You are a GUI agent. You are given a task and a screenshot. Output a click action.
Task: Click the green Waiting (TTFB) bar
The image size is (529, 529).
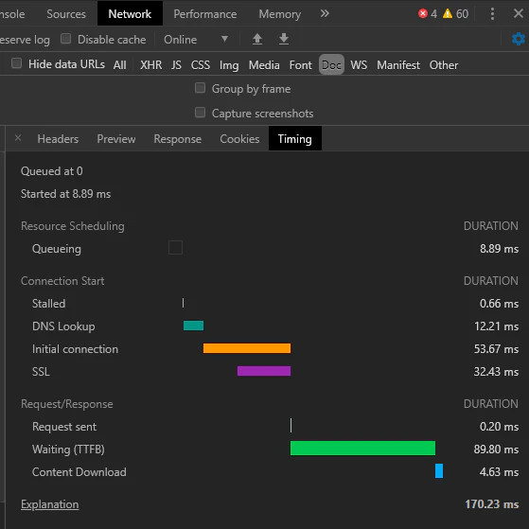[x=362, y=448]
